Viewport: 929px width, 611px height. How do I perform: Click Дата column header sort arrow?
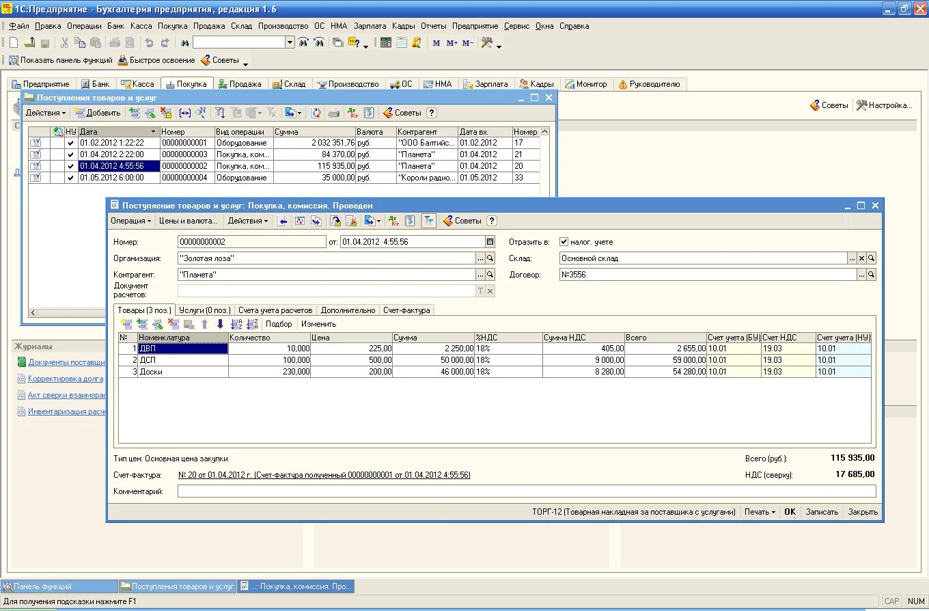154,131
